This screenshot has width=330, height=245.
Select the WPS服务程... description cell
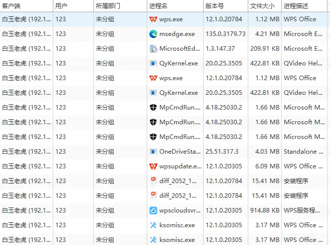click(304, 211)
